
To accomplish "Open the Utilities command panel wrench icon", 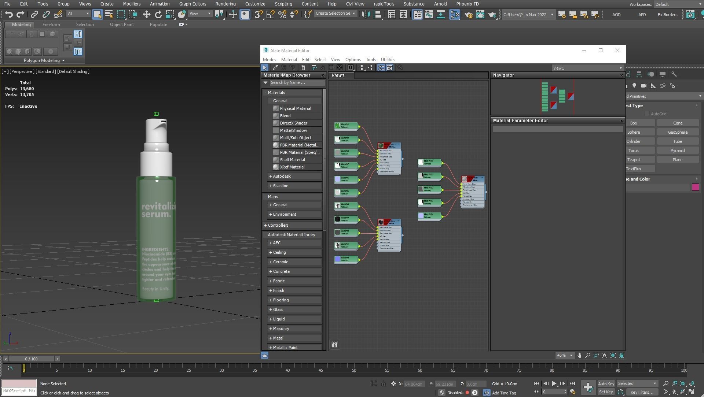I will pos(674,74).
